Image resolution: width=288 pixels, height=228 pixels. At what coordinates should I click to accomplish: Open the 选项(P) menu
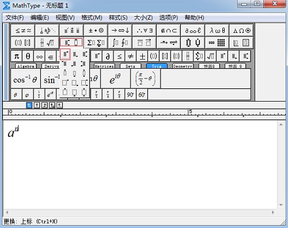pyautogui.click(x=168, y=17)
